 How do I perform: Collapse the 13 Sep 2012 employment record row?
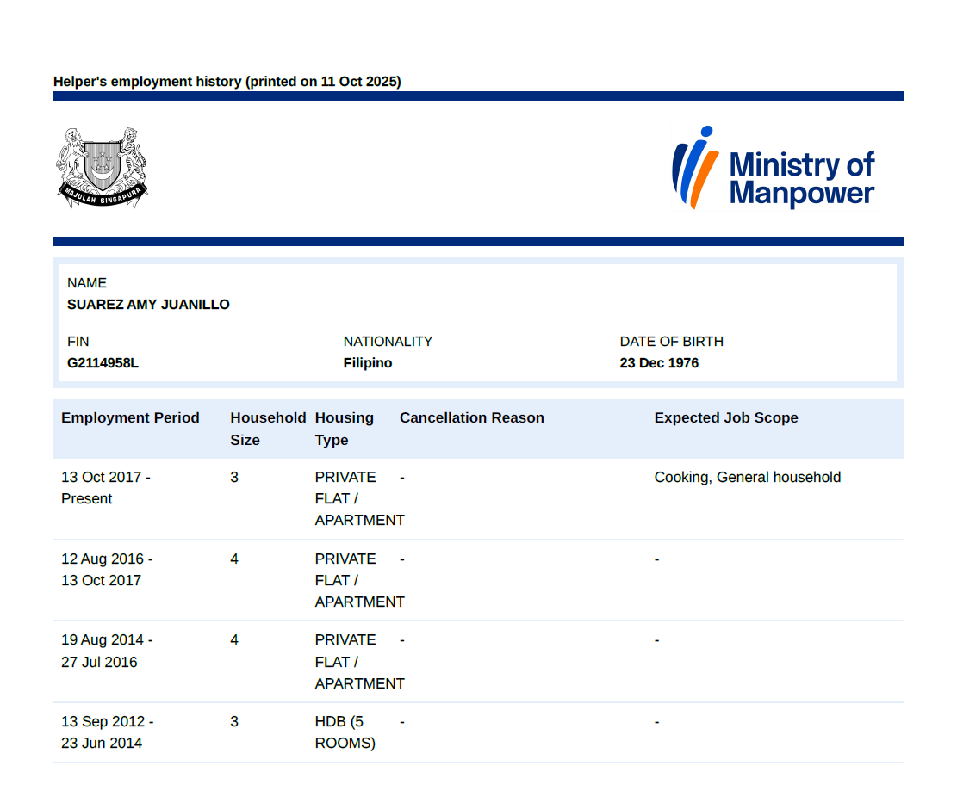click(107, 732)
